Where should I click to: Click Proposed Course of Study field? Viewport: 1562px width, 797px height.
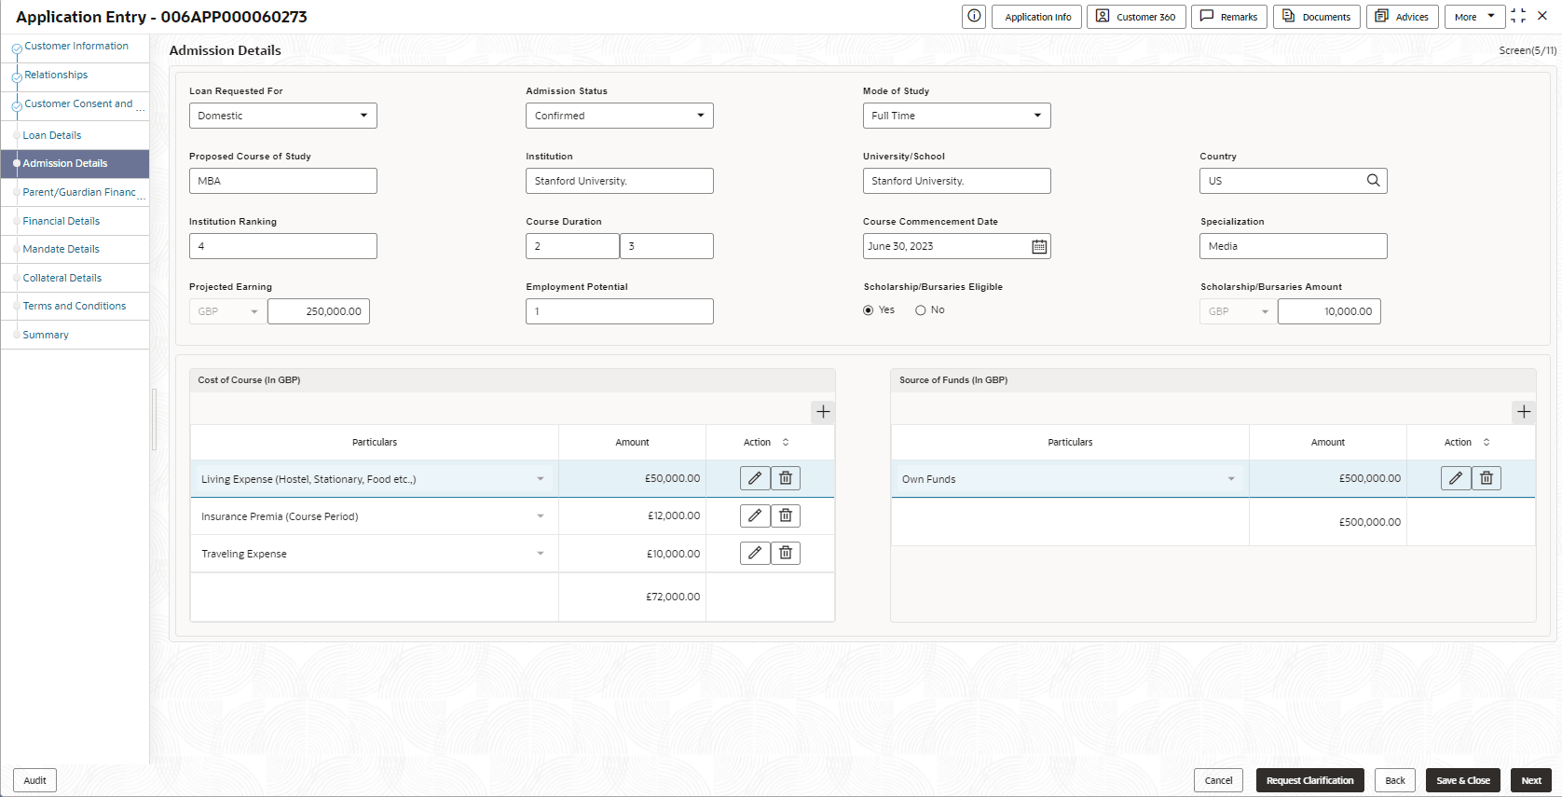(283, 181)
